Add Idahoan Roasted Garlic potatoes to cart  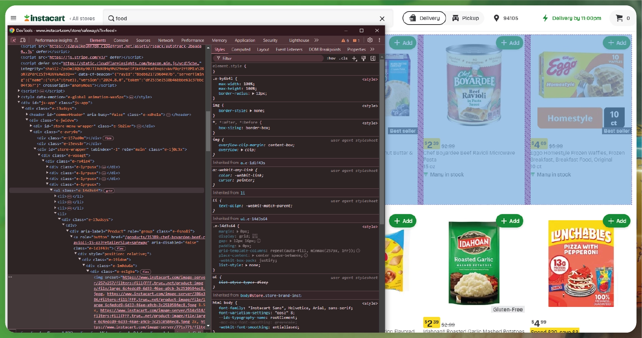tap(510, 221)
